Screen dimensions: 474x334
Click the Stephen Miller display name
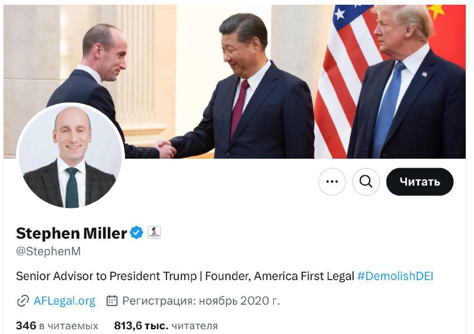point(71,233)
